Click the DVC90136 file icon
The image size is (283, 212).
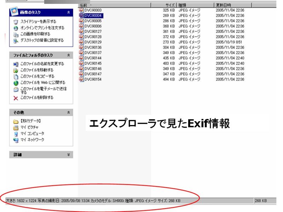click(x=81, y=47)
